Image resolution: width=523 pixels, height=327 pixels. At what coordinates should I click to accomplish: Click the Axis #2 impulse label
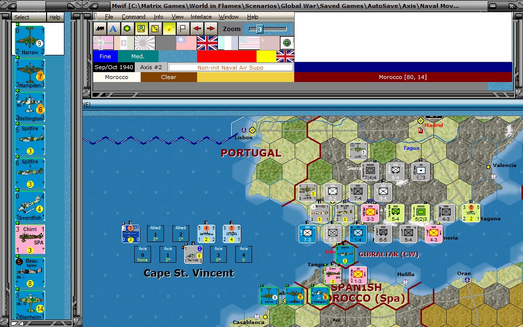151,67
